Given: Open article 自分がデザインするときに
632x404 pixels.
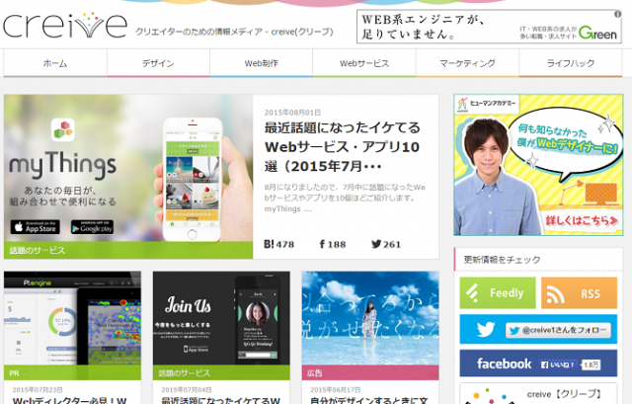Looking at the screenshot, I should [368, 401].
